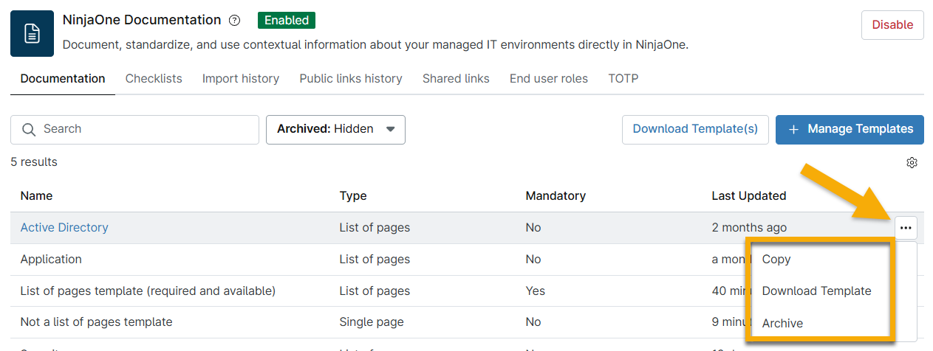The width and height of the screenshot is (933, 351).
Task: Click the three-dot actions button for Active Directory
Action: tap(906, 228)
